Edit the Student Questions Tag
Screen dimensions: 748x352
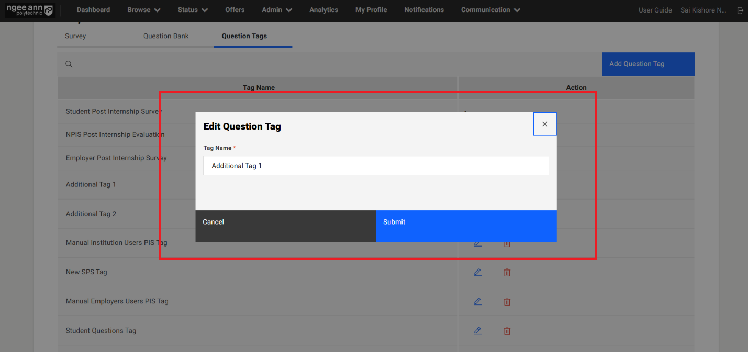pos(477,331)
